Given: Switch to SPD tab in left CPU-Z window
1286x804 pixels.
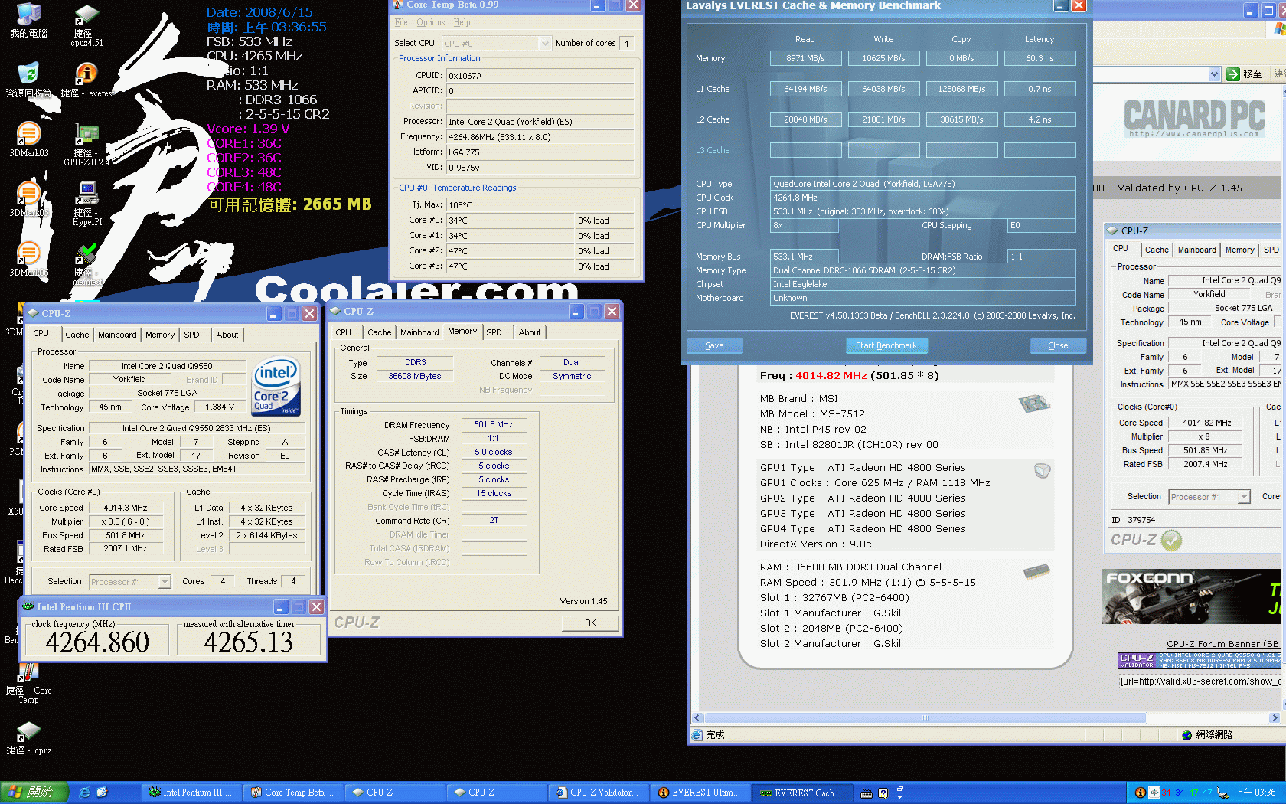Looking at the screenshot, I should [191, 335].
